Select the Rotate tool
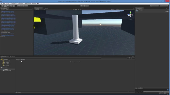170x95 pixels. [8, 6]
